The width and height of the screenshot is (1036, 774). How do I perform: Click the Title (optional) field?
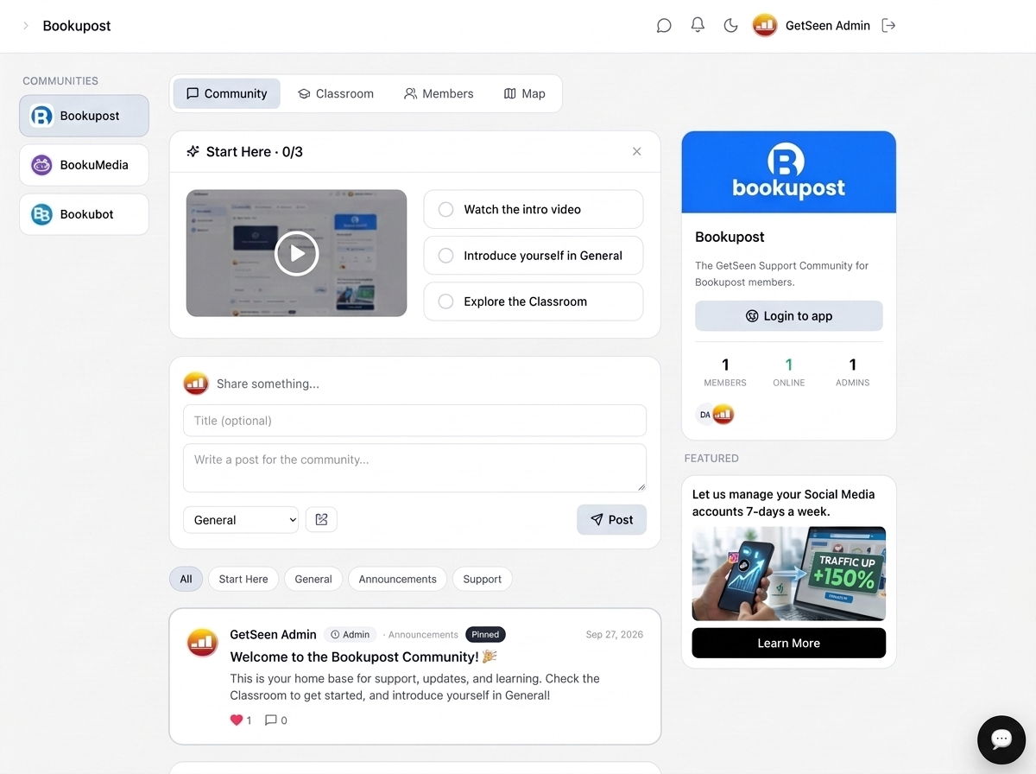(414, 421)
